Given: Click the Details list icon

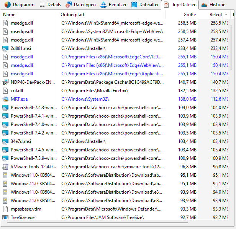Looking at the screenshot, I should (42, 5).
